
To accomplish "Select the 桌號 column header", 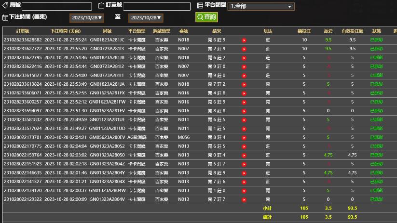I will 184,31.
